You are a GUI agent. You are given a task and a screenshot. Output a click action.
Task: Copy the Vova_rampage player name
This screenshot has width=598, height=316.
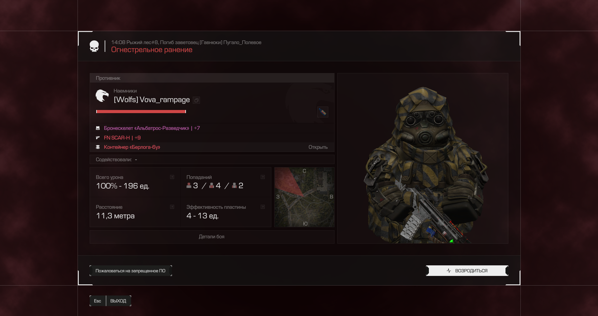click(x=196, y=100)
